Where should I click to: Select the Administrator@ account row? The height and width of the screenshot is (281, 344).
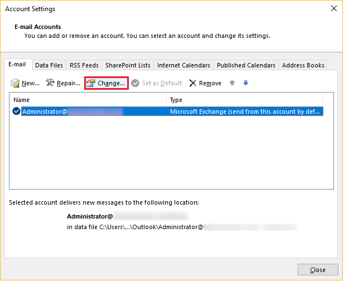click(168, 111)
